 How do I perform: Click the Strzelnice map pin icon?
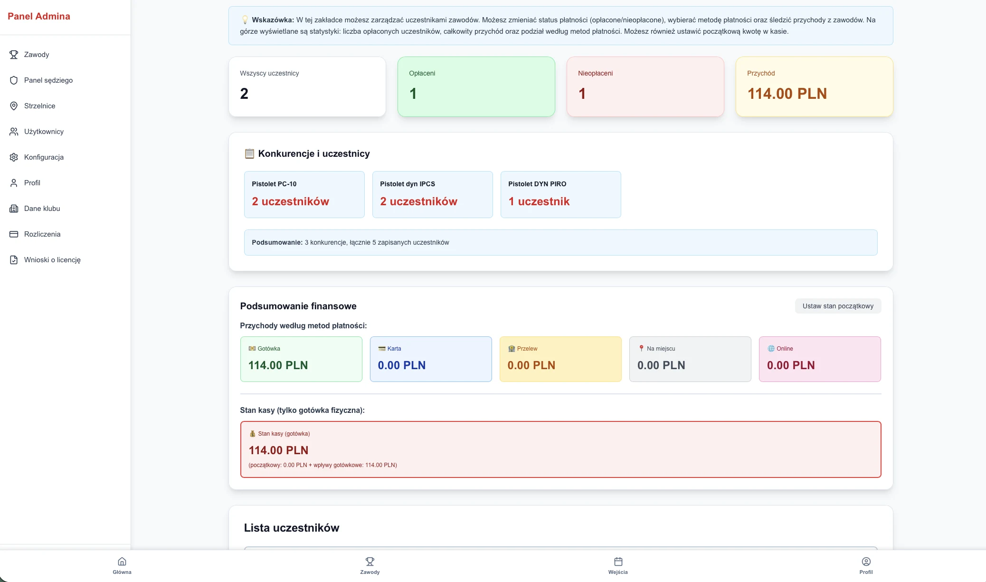14,106
